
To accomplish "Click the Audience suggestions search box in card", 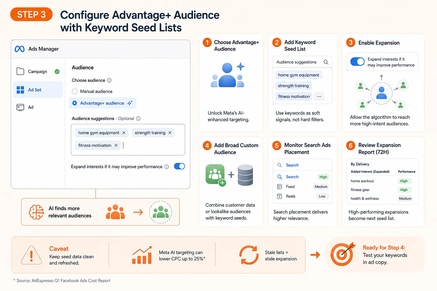I will click(x=302, y=62).
